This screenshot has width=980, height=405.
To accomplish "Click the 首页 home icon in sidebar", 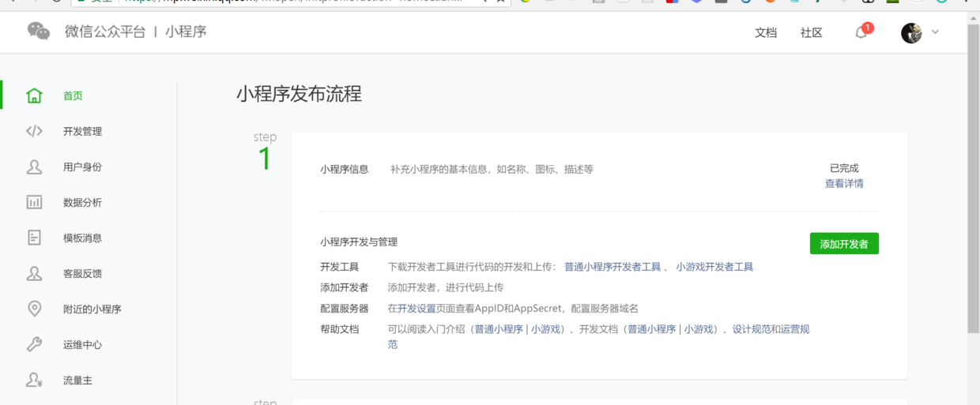I will [x=34, y=96].
